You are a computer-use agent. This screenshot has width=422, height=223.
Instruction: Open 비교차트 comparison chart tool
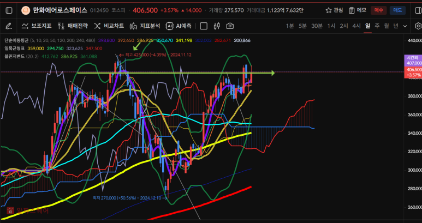(109, 26)
